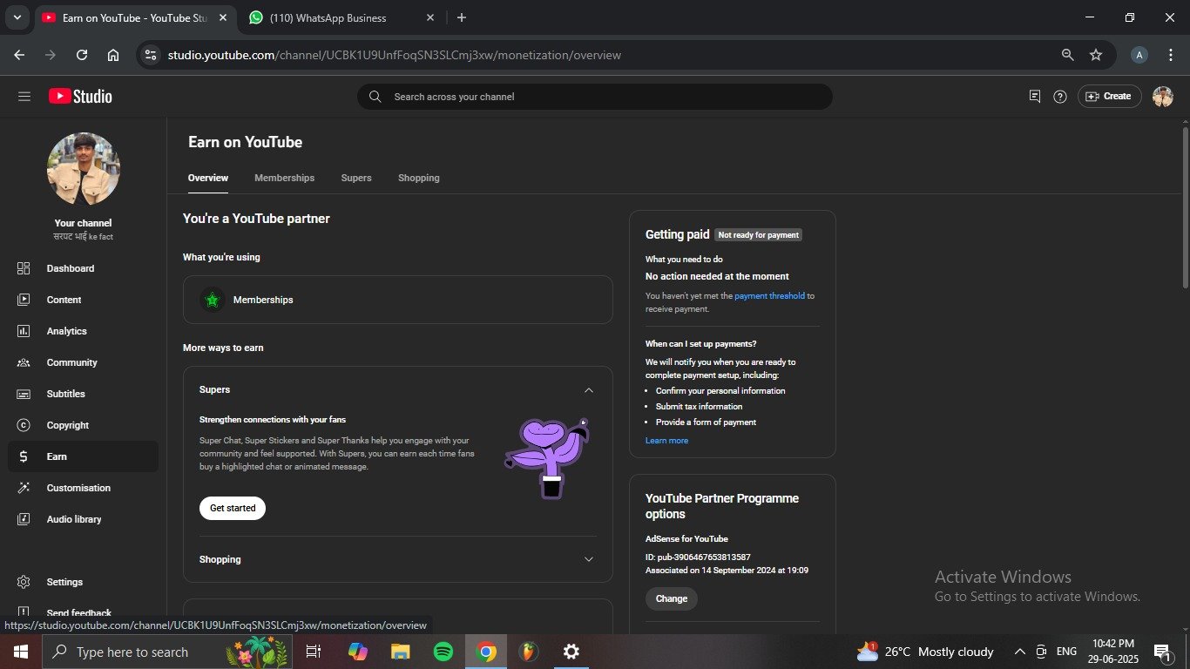Switch to the Overview tab
1190x669 pixels.
(208, 178)
